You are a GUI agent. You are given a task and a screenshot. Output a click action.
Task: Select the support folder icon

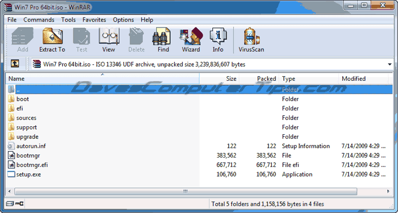click(11, 127)
